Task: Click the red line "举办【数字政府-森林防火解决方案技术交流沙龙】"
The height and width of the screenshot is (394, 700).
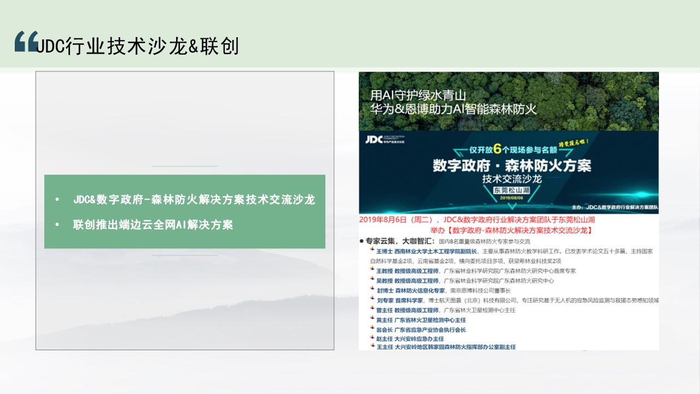Action: tap(512, 230)
